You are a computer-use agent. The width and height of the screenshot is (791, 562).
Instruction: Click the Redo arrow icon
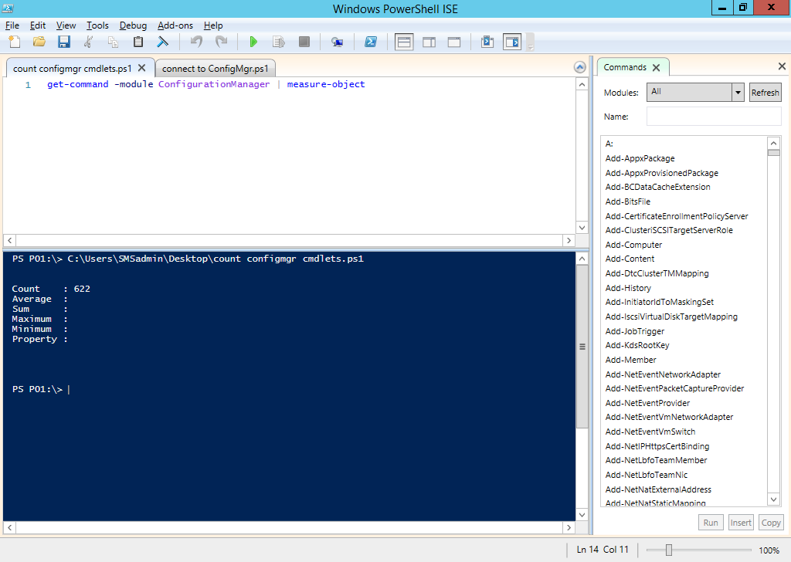221,42
